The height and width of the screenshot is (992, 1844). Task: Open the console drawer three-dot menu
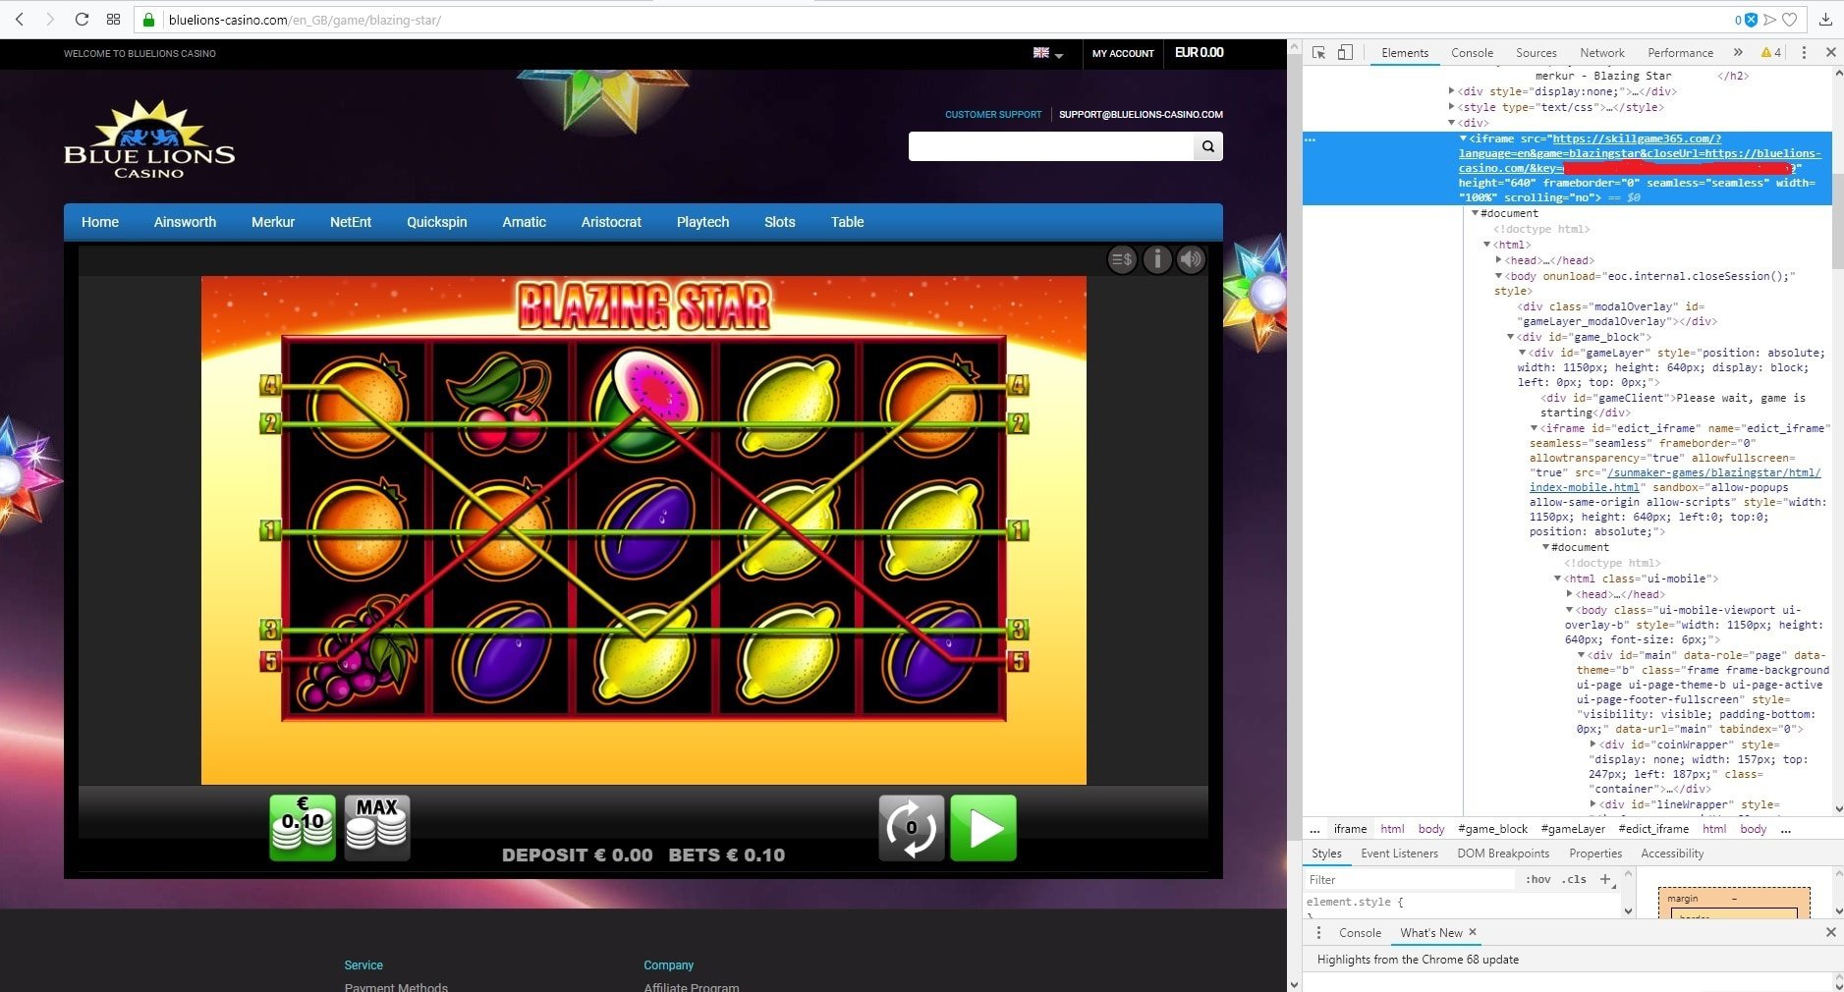(1318, 932)
